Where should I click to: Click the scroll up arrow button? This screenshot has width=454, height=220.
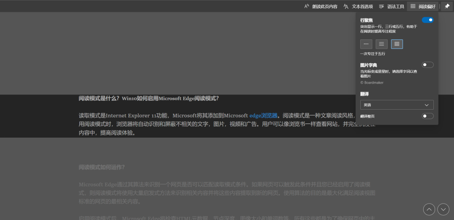[x=429, y=210]
